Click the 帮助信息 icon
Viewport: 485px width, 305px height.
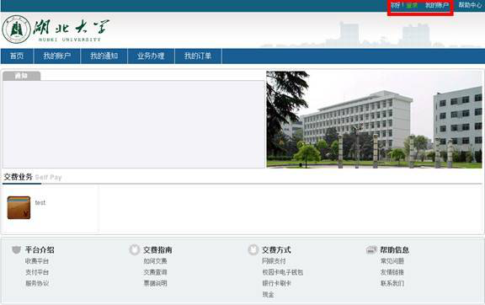coord(371,249)
